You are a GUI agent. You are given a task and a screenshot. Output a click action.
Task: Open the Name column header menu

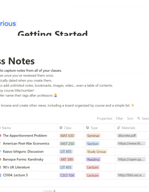(28, 128)
